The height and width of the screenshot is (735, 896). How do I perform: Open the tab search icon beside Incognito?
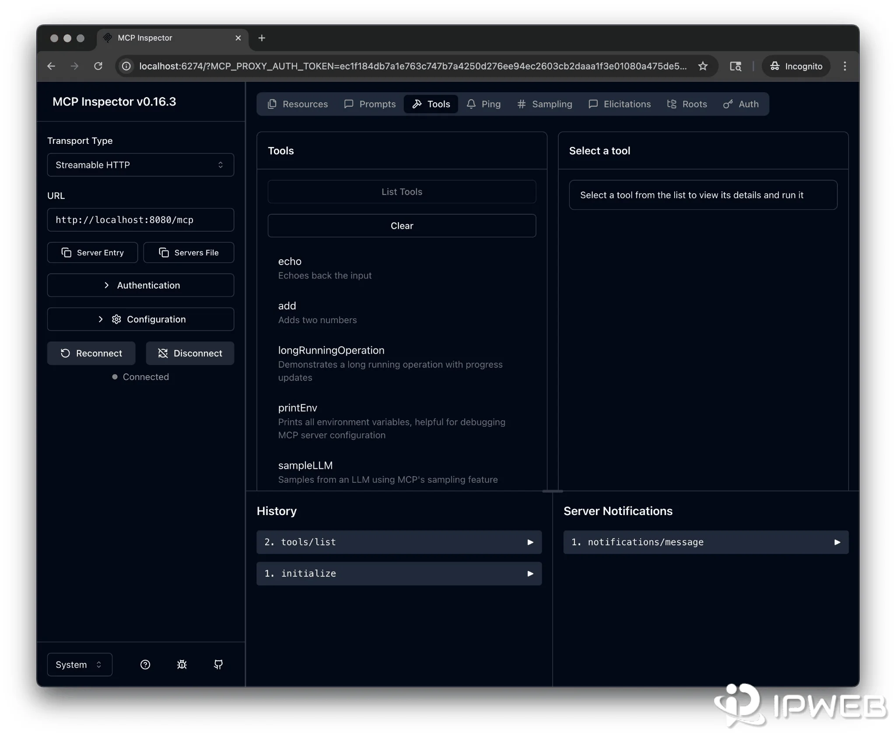735,66
